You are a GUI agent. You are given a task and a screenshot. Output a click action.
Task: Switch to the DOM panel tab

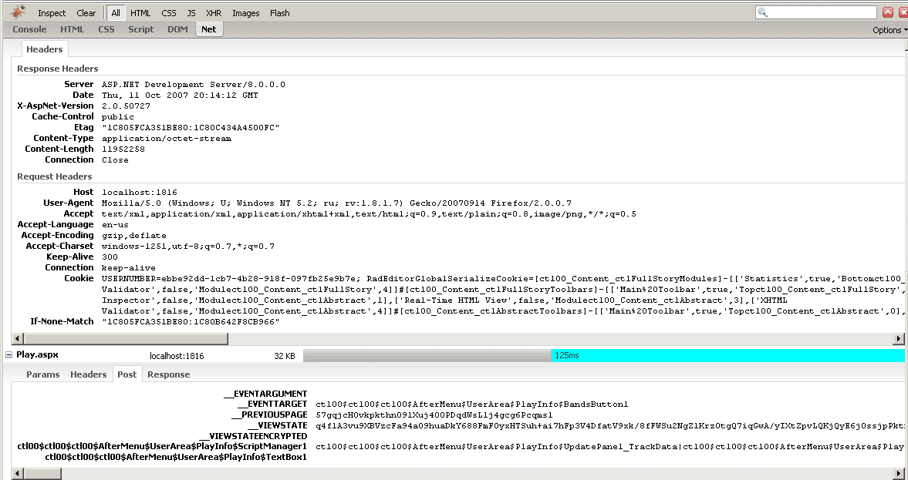click(x=177, y=29)
